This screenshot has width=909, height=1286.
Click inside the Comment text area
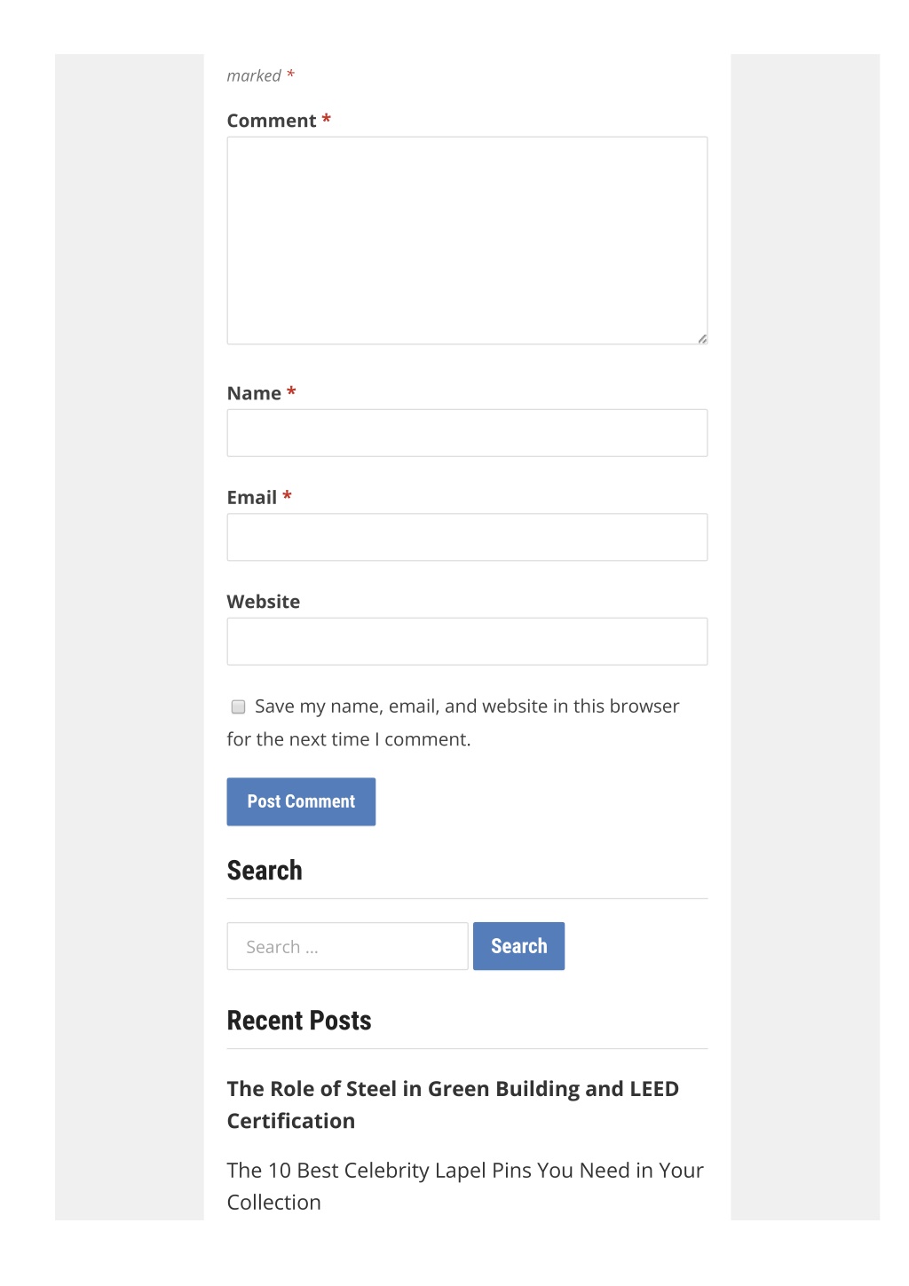tap(467, 241)
